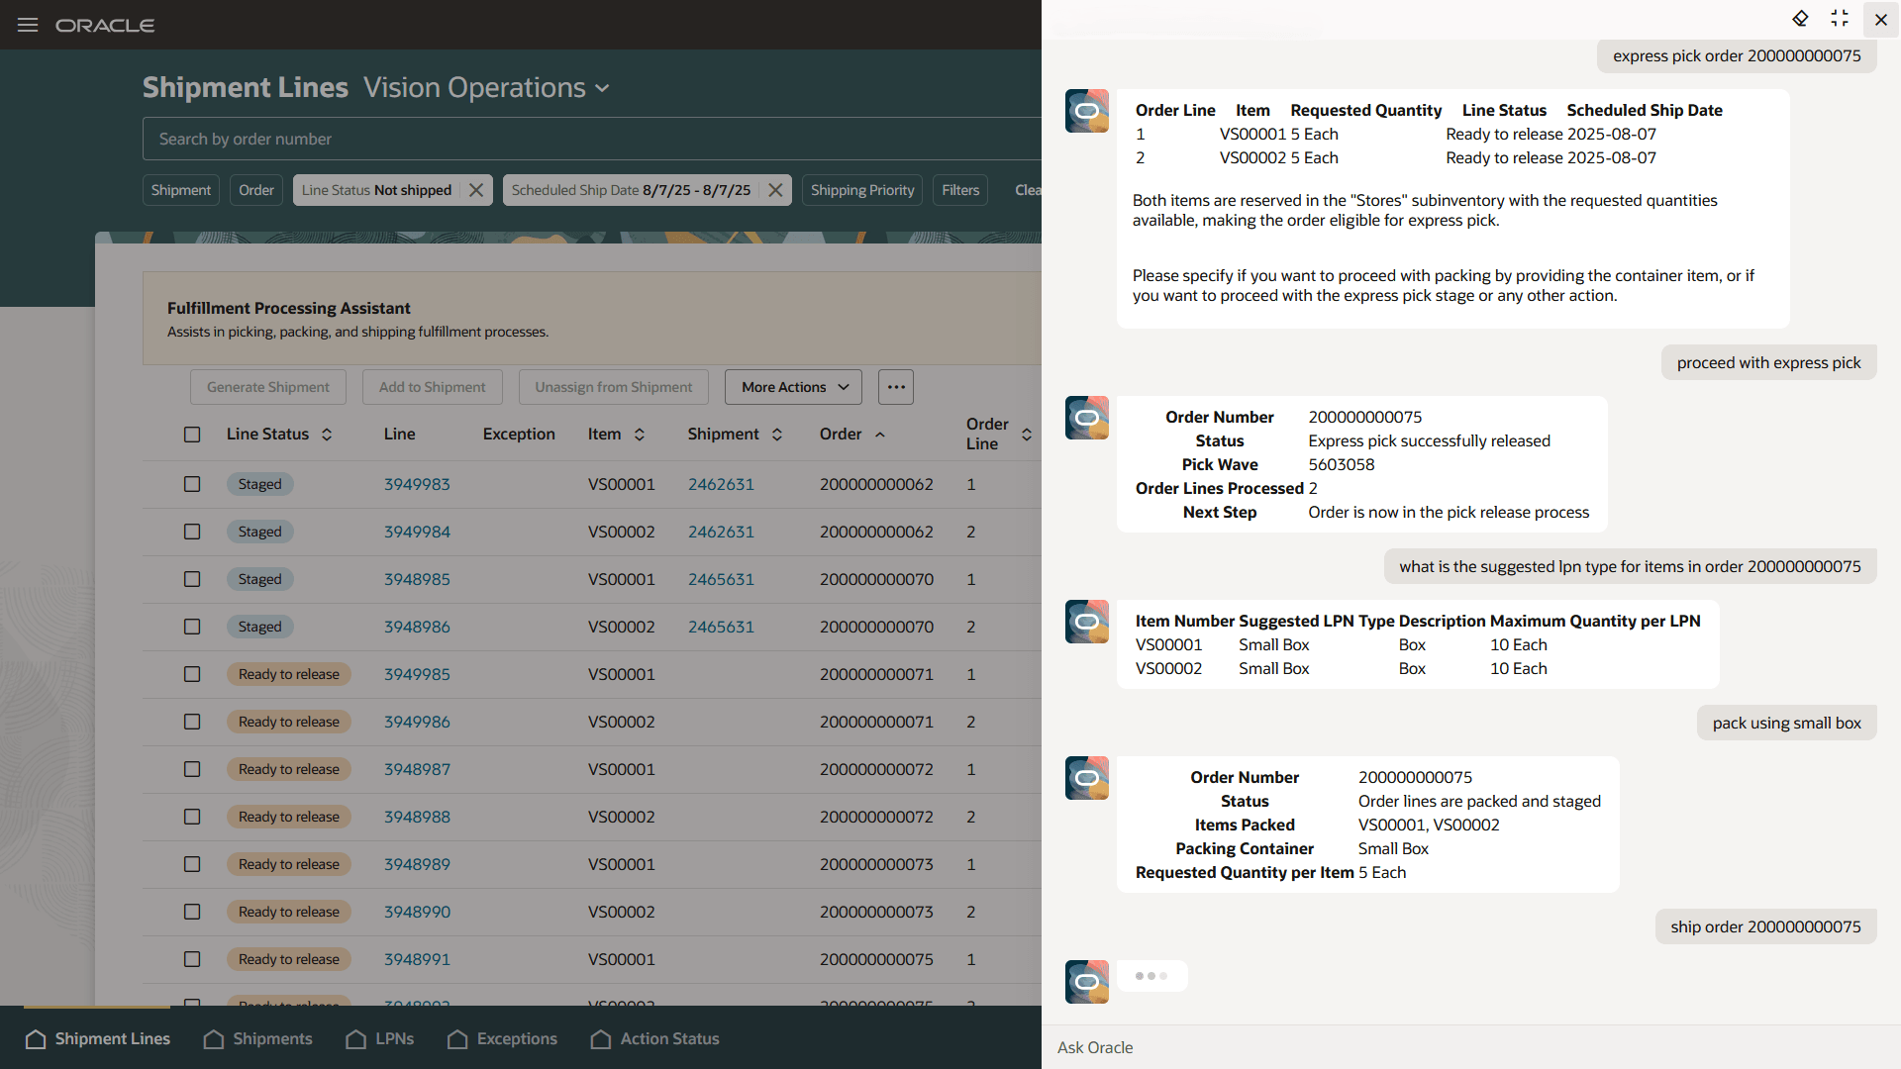Open the Shipping Priority filter dropdown

coord(861,190)
